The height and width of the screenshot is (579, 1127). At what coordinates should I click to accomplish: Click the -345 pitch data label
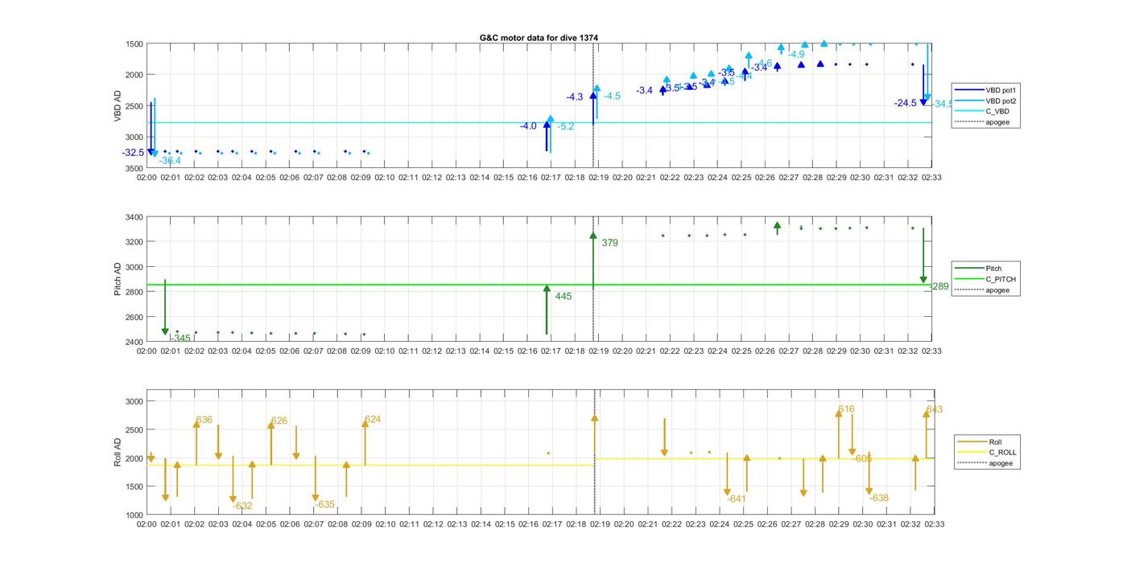(180, 339)
